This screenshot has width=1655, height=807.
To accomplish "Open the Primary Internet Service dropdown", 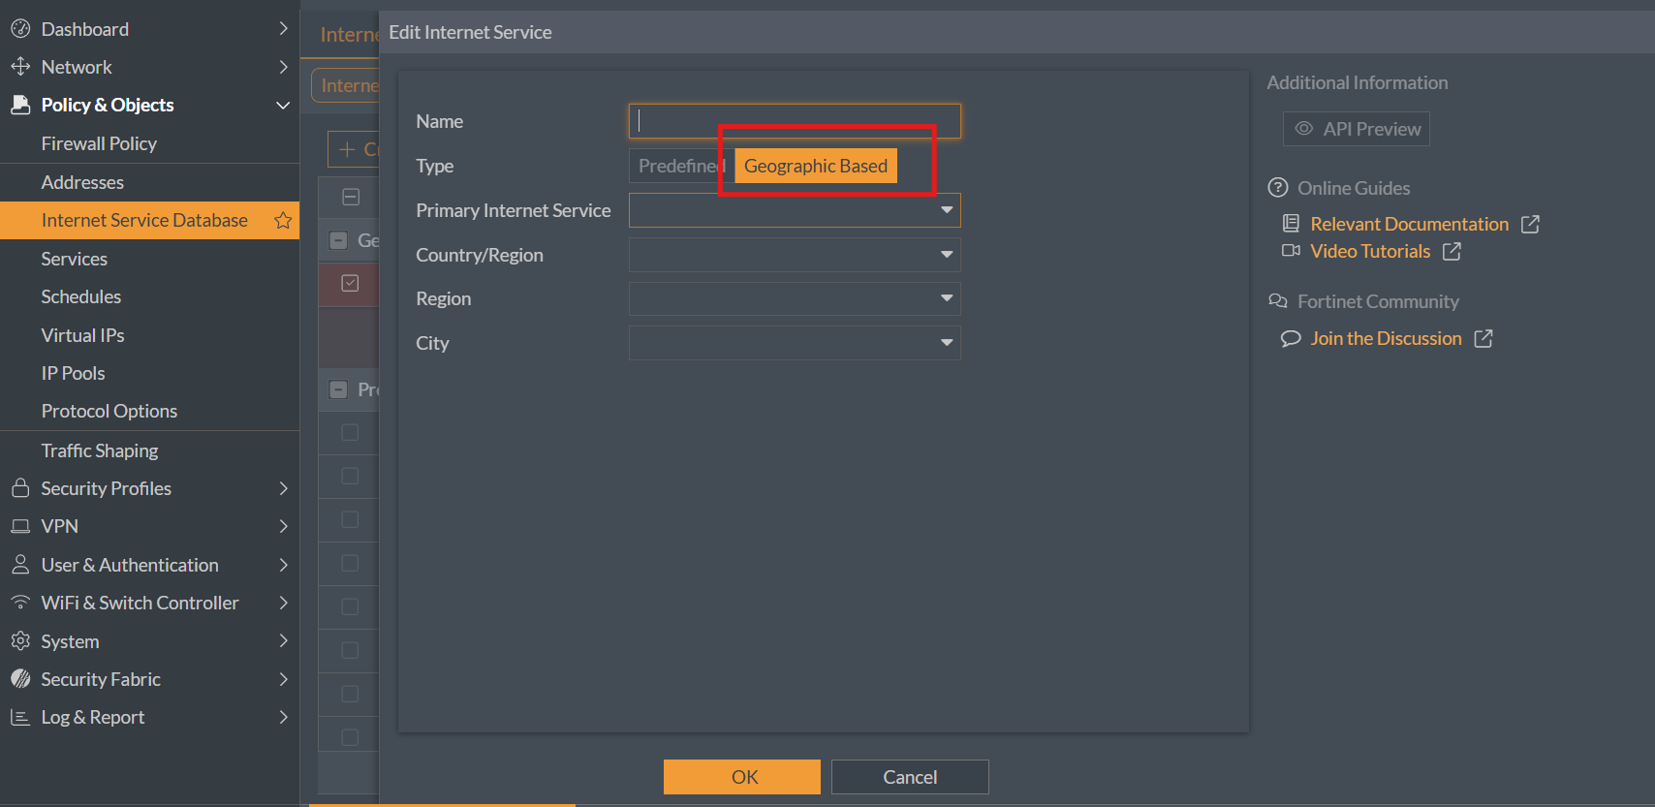I will click(795, 210).
